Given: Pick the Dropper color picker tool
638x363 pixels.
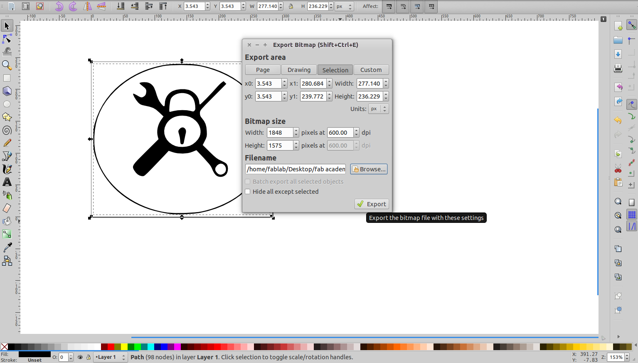Looking at the screenshot, I should click(x=7, y=247).
